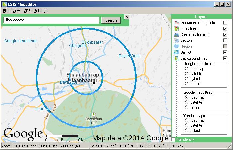The image size is (233, 150).
Task: Uncheck the Background map checkbox
Action: tap(225, 58)
